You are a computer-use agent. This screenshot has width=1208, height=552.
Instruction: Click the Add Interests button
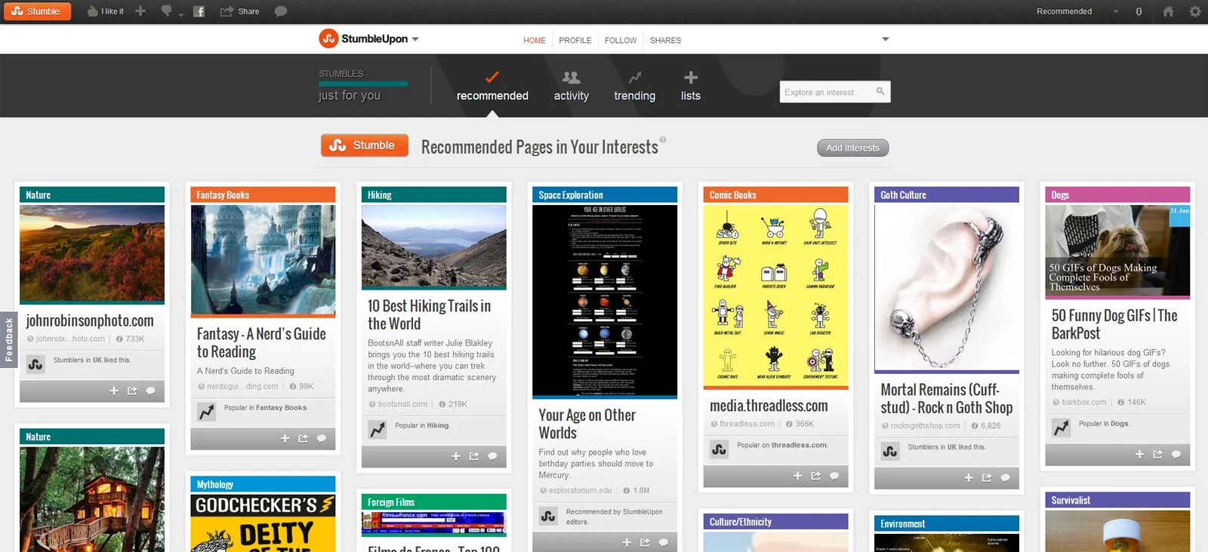853,148
